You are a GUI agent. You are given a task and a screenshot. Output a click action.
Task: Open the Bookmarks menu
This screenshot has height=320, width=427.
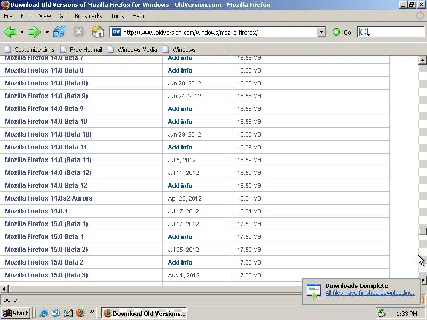[x=89, y=16]
